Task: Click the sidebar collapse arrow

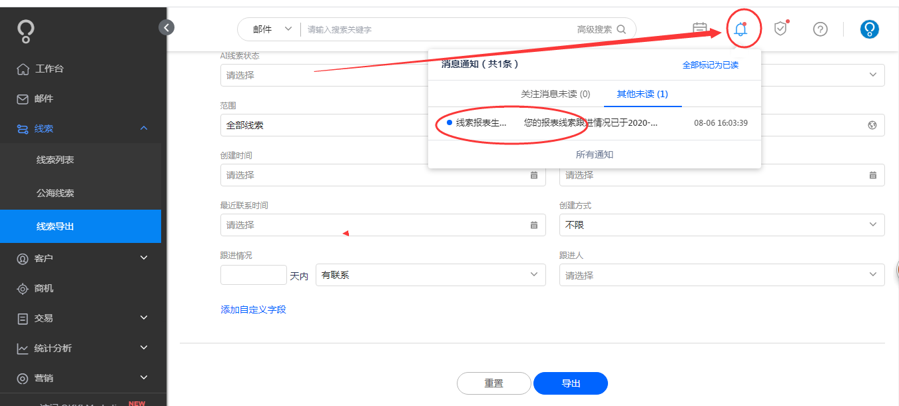Action: [x=166, y=27]
